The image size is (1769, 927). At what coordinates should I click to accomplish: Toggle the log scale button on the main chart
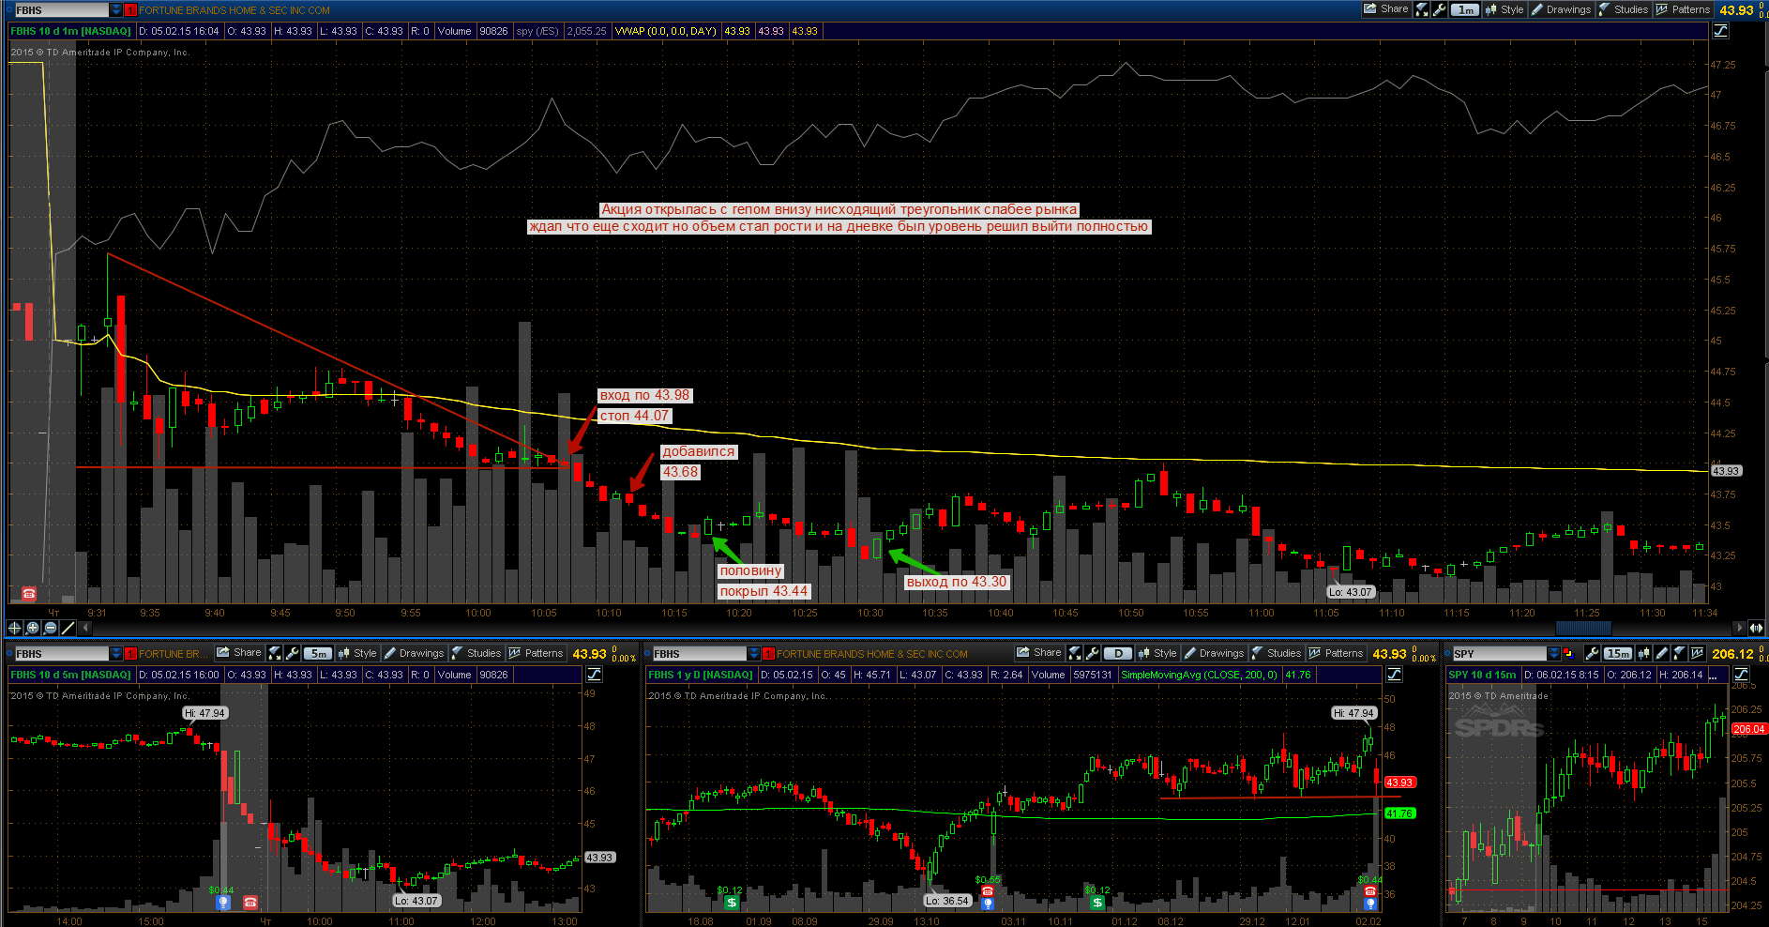pos(1720,31)
